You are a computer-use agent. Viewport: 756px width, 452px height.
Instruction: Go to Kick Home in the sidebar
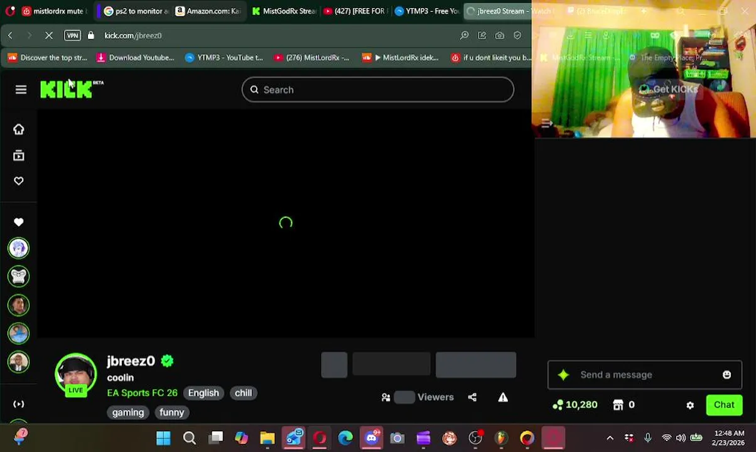tap(19, 129)
